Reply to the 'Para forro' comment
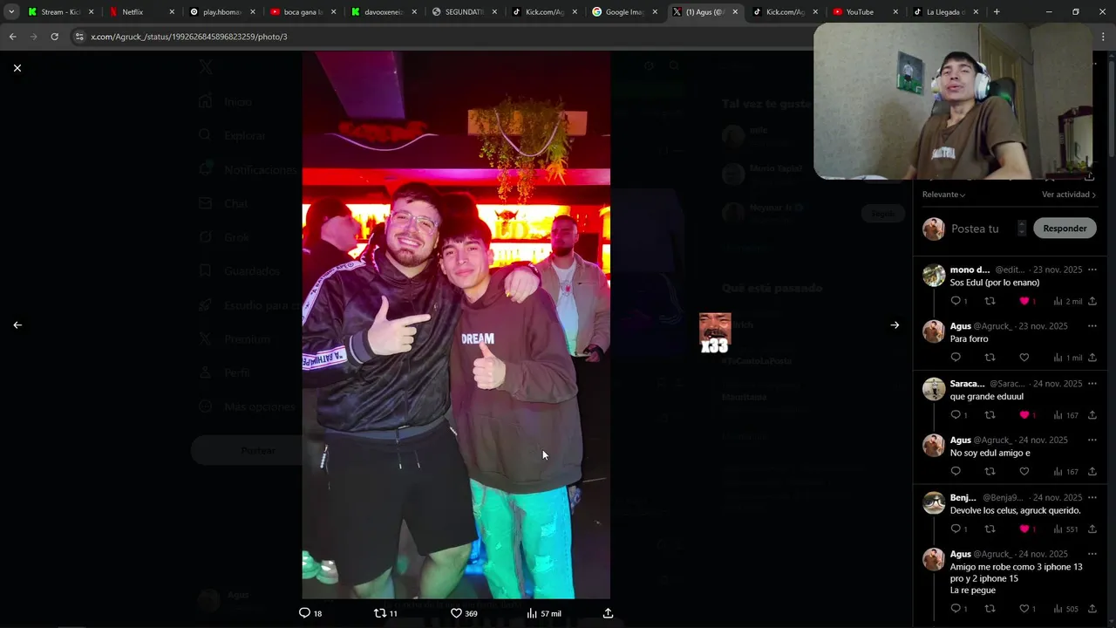The image size is (1116, 628). pos(956,358)
